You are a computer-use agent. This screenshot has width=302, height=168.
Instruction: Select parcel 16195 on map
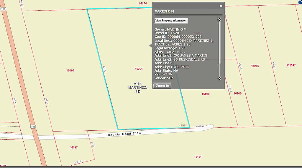[70, 71]
